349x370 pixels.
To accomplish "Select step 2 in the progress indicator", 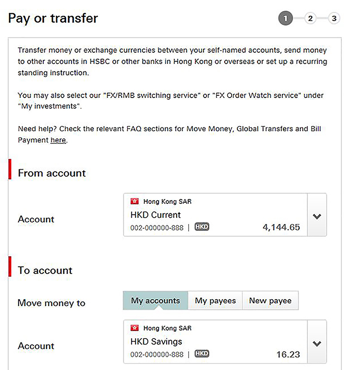I will coord(310,18).
